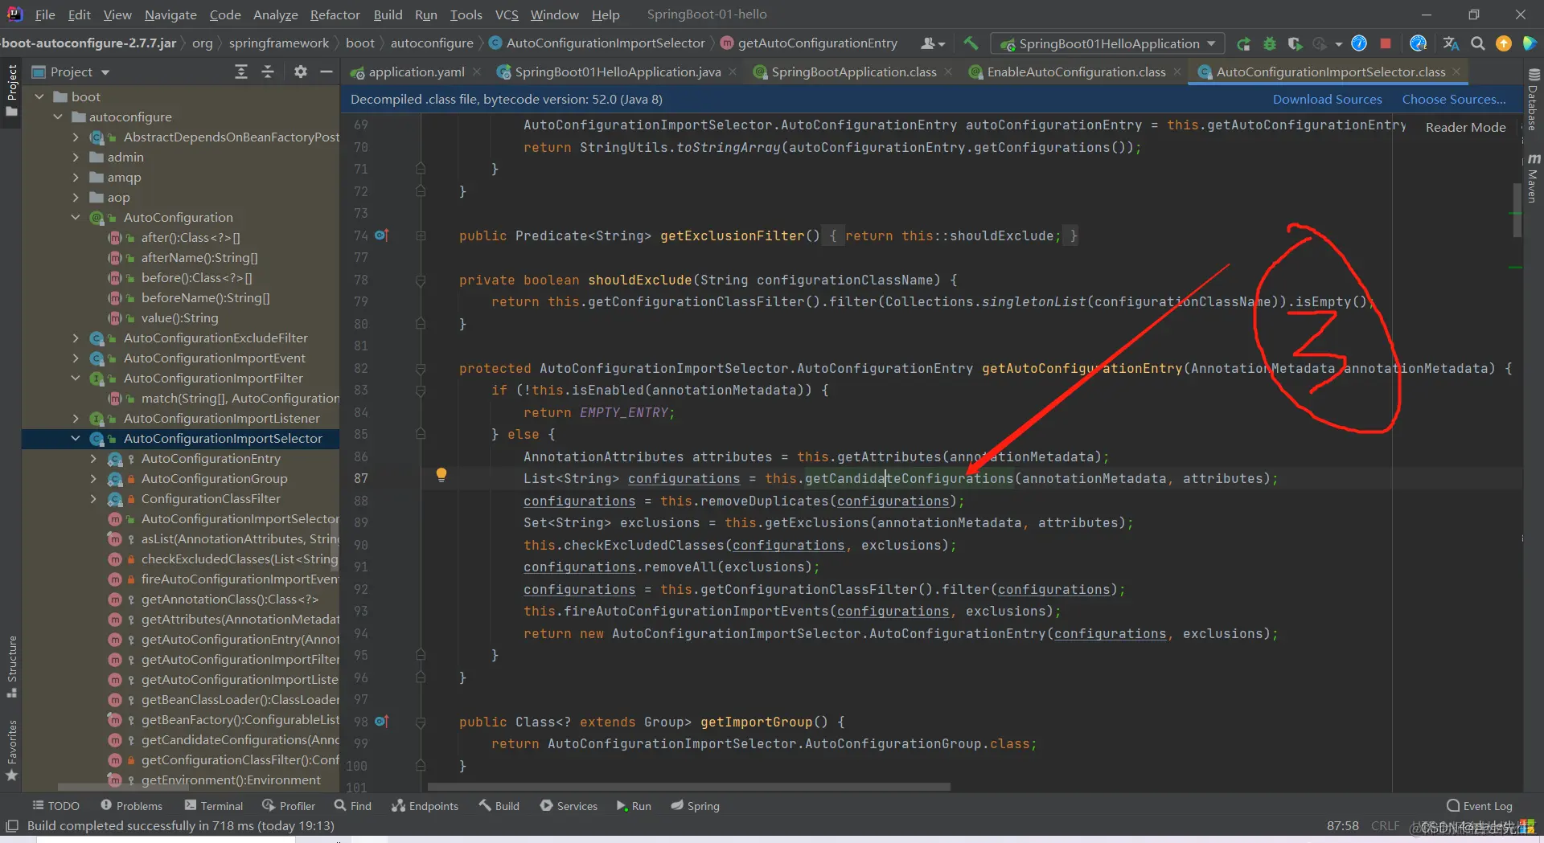This screenshot has width=1544, height=843.
Task: Toggle the Run tool window at bottom
Action: pyautogui.click(x=634, y=805)
